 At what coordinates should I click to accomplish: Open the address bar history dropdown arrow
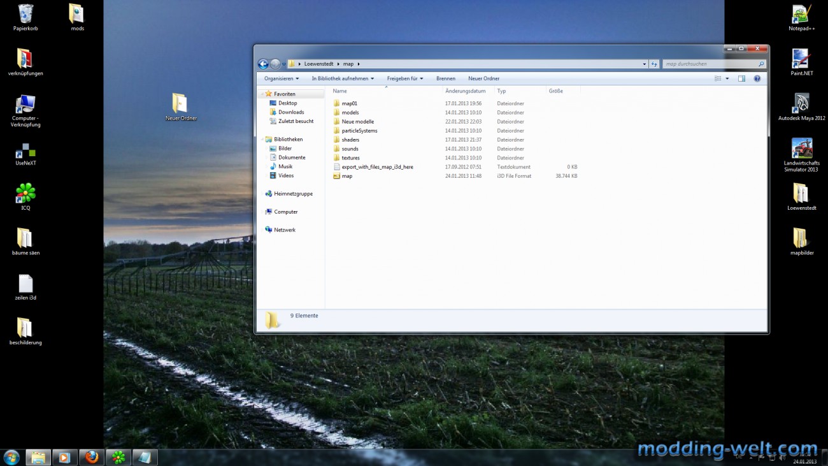(644, 64)
